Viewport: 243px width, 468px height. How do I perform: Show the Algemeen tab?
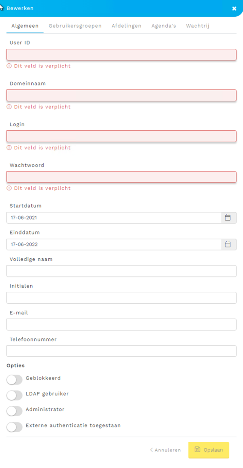click(x=25, y=26)
